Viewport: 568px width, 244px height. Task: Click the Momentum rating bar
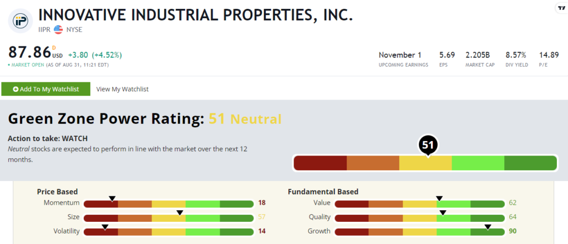coord(169,204)
